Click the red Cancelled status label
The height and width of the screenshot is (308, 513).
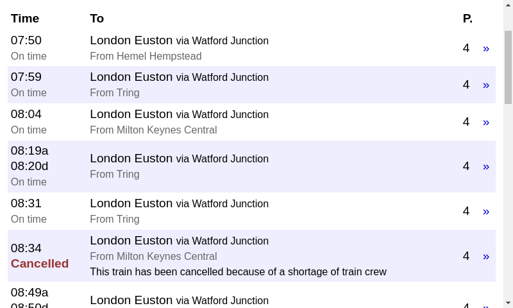[x=40, y=264]
